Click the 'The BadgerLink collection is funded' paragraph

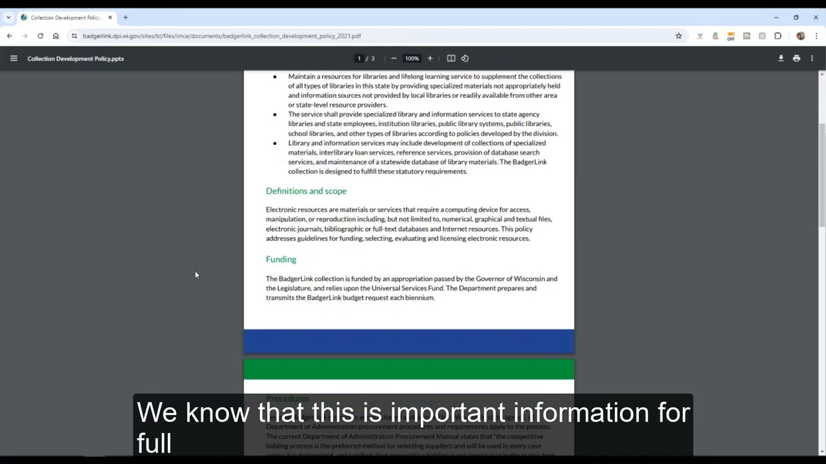point(412,288)
